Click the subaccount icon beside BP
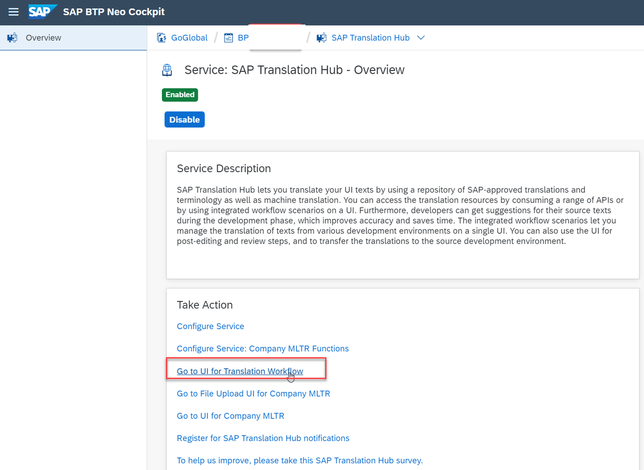Image resolution: width=644 pixels, height=470 pixels. [x=229, y=38]
